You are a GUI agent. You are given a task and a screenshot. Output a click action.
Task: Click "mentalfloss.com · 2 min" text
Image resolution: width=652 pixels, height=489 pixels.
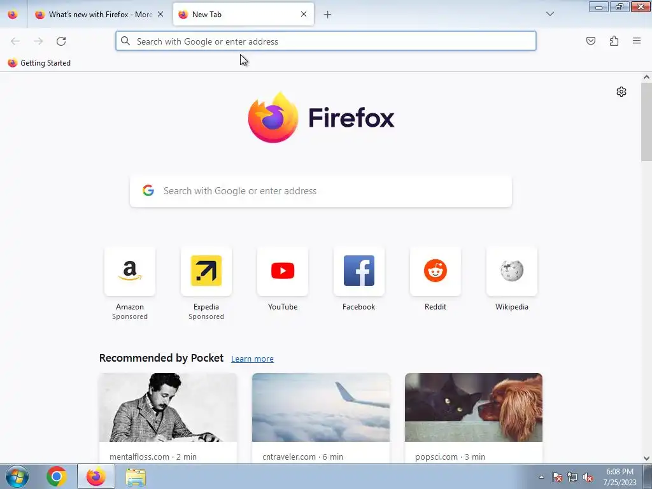(x=153, y=457)
